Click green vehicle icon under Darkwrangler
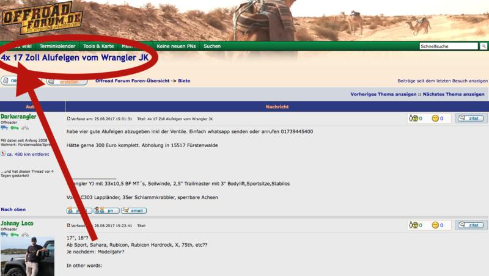 (x=15, y=128)
